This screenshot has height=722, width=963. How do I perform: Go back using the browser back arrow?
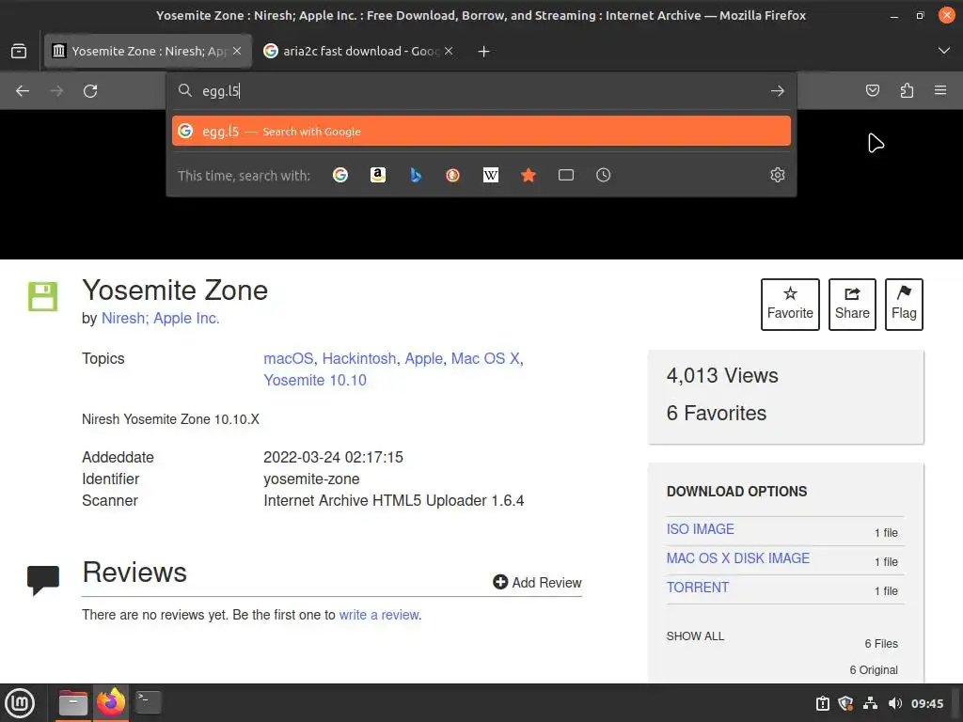[23, 91]
